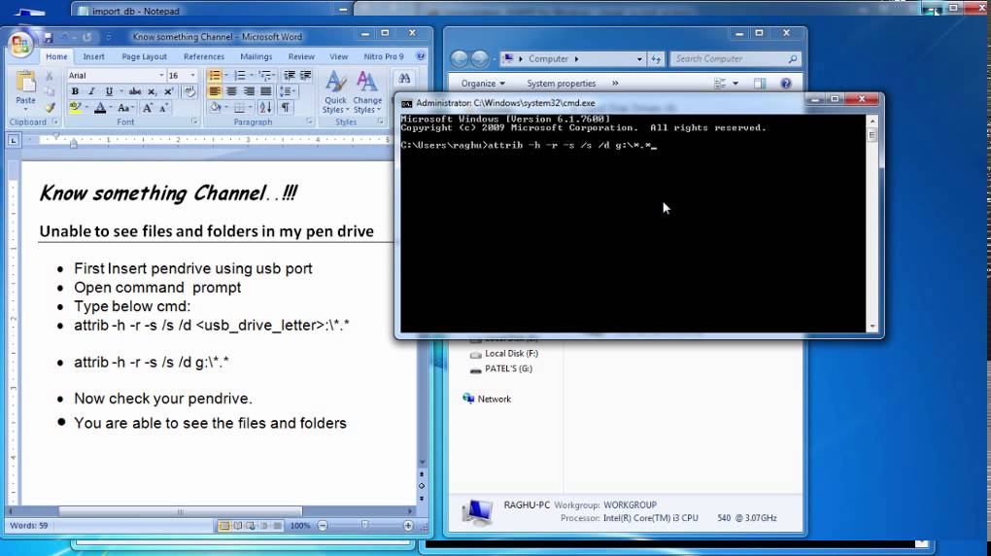Image resolution: width=991 pixels, height=556 pixels.
Task: Open the Nitro Pro 9 tab
Action: [x=383, y=56]
